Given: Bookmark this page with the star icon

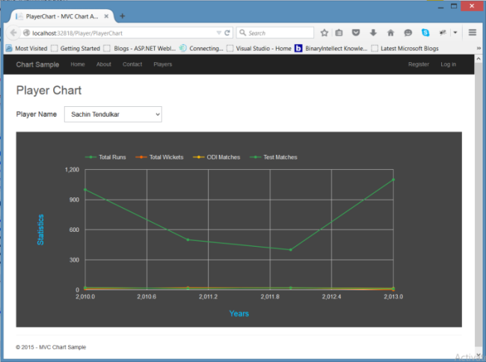Looking at the screenshot, I should (324, 33).
